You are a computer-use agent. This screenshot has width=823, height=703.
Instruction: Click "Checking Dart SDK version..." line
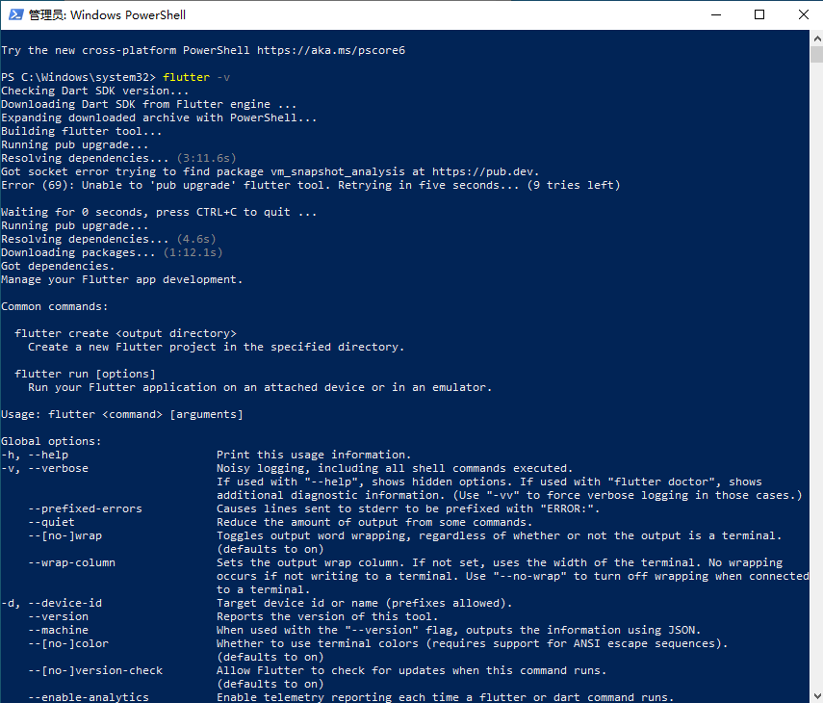point(94,91)
